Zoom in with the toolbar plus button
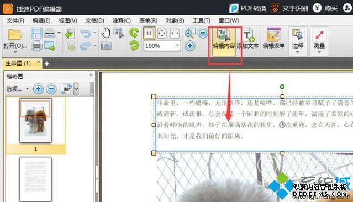 click(190, 46)
